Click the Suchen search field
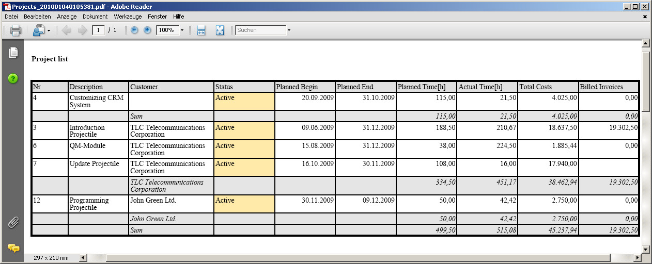The image size is (652, 264). click(x=260, y=30)
